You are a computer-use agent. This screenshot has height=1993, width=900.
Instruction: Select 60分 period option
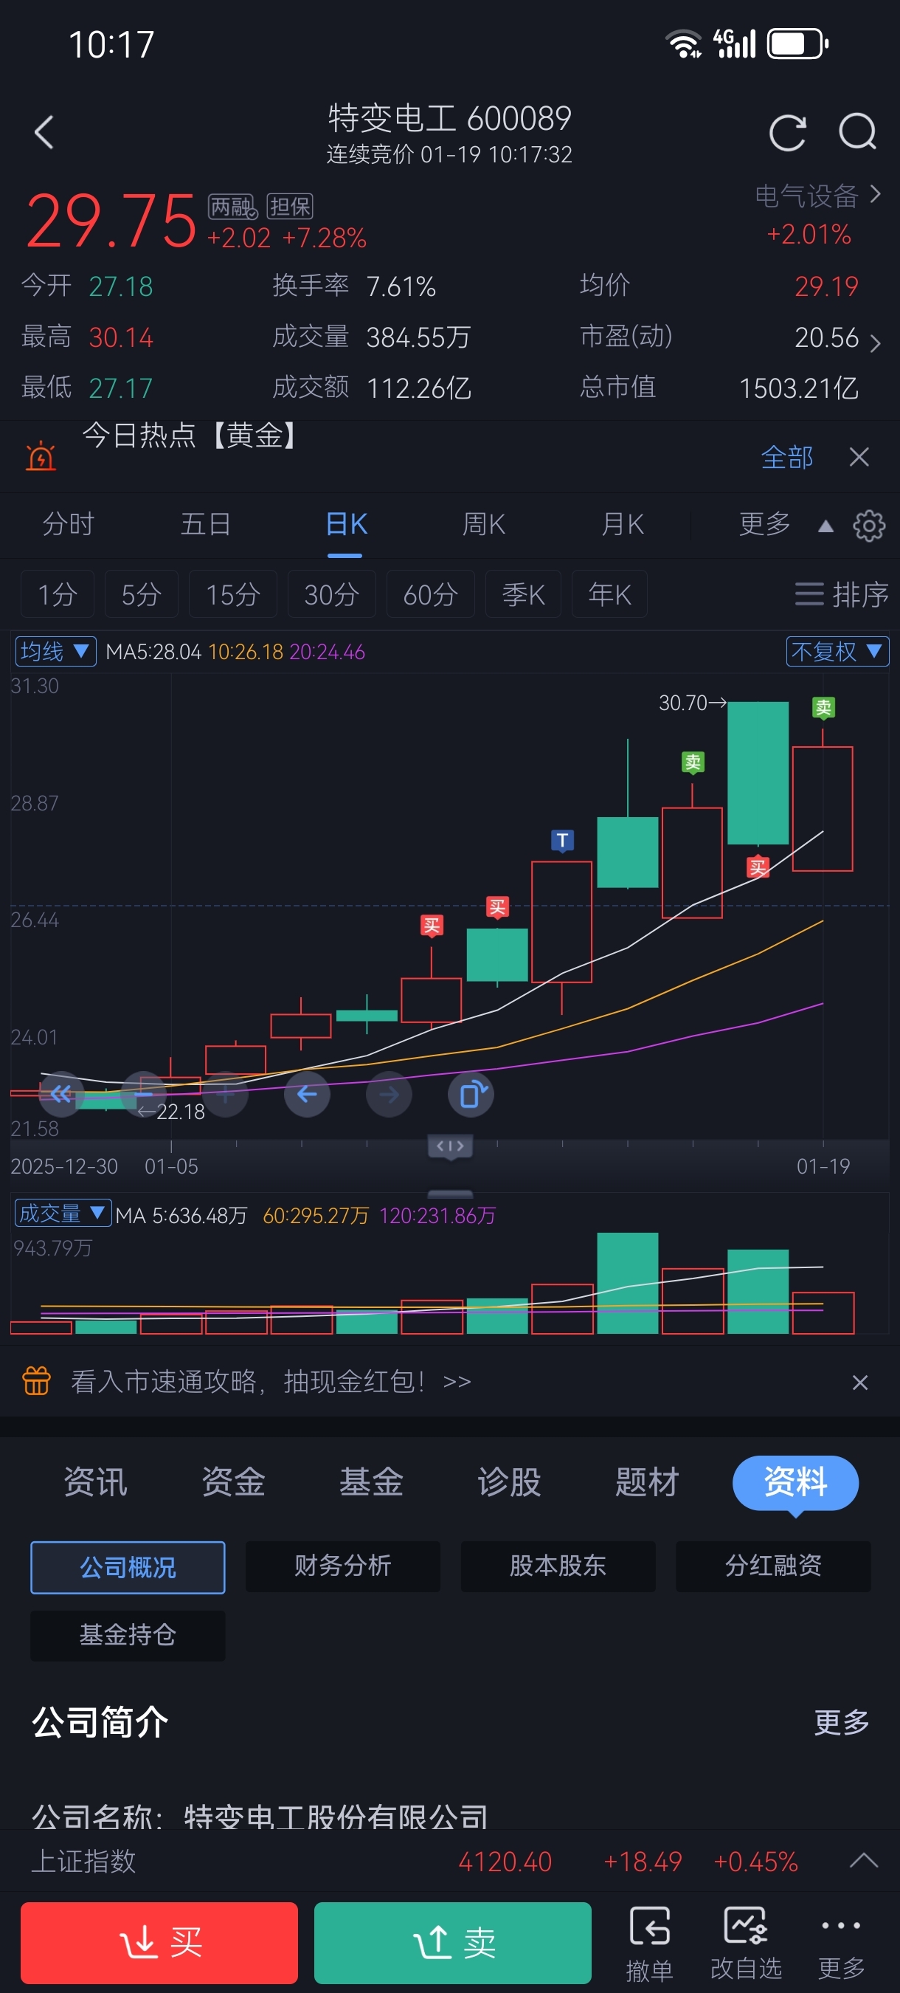(x=431, y=594)
